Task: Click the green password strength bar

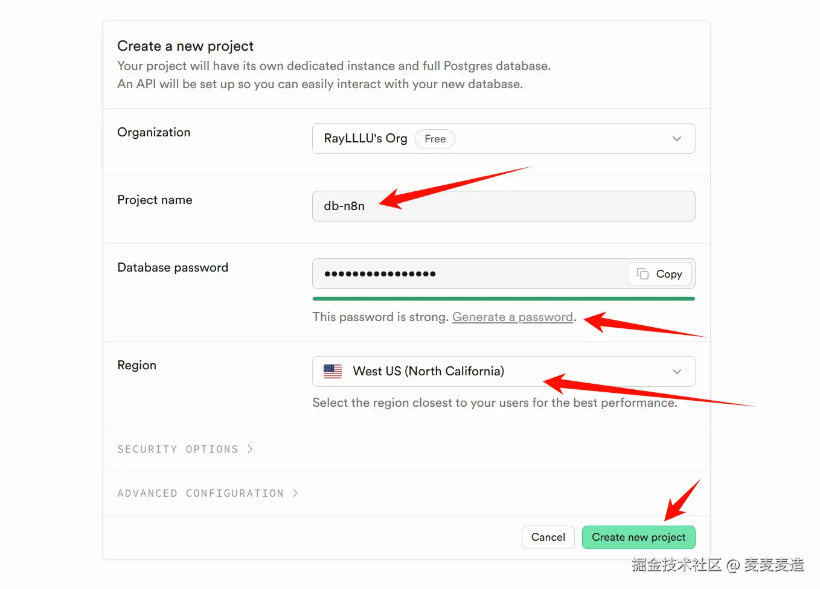Action: [x=503, y=298]
